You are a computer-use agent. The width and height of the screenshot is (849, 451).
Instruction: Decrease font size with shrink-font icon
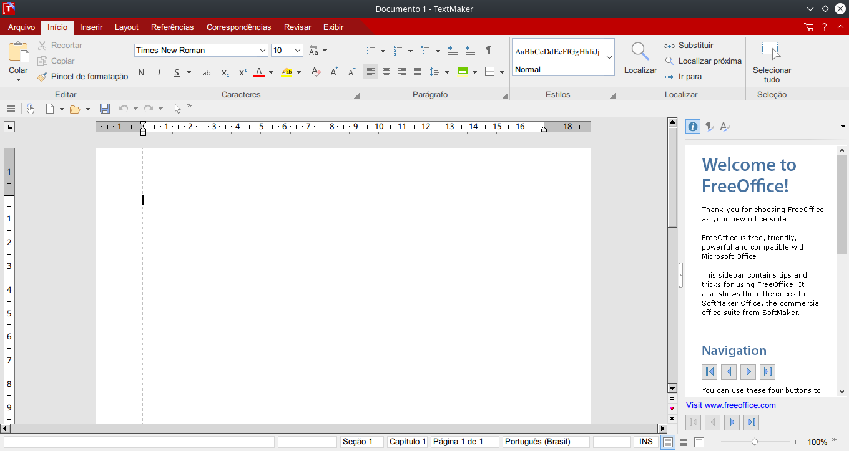click(351, 72)
